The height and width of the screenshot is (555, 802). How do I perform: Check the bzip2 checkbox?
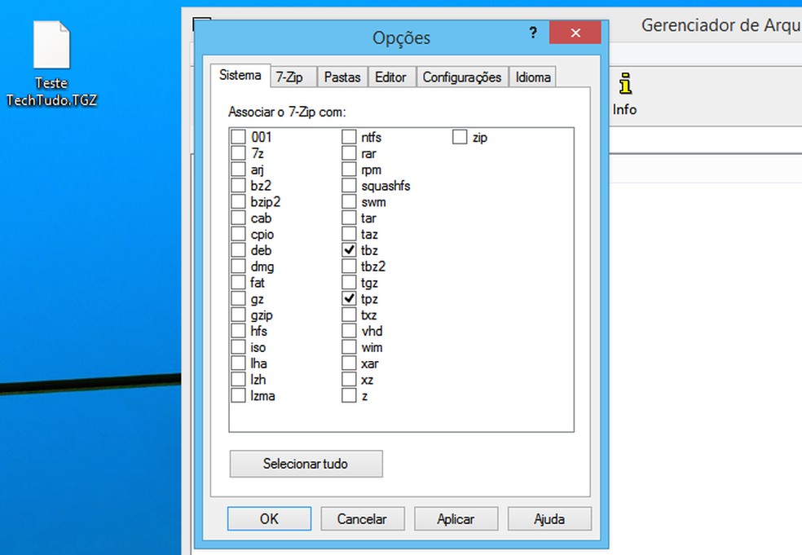point(238,201)
